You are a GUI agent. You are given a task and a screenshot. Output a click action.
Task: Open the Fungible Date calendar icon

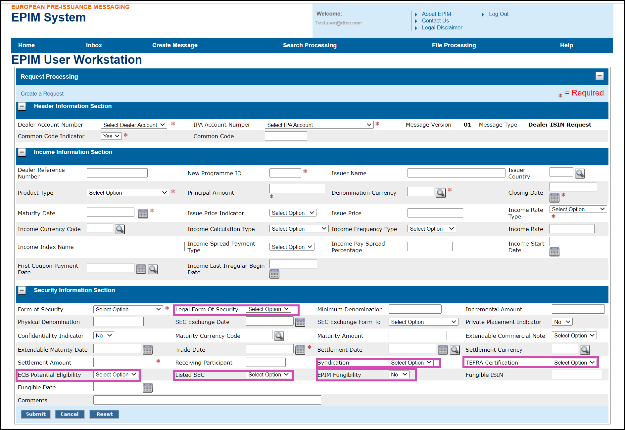(147, 388)
